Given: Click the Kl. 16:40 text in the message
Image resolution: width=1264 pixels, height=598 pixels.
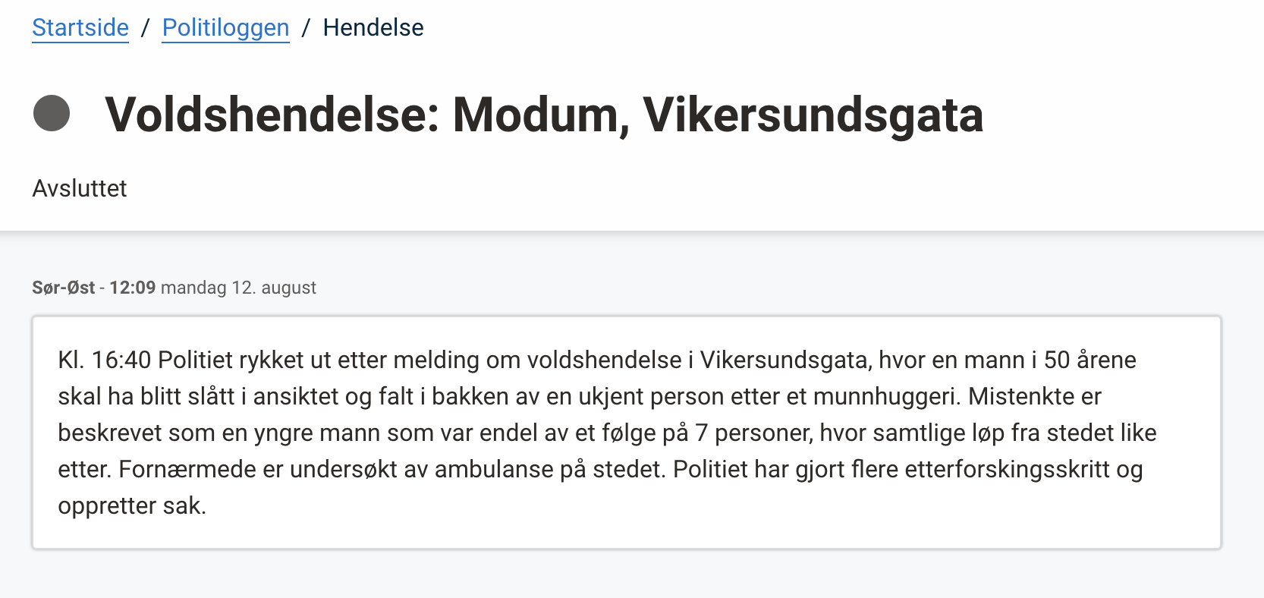Looking at the screenshot, I should pos(104,360).
